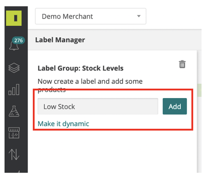Click the 276 notification count badge

pyautogui.click(x=19, y=41)
